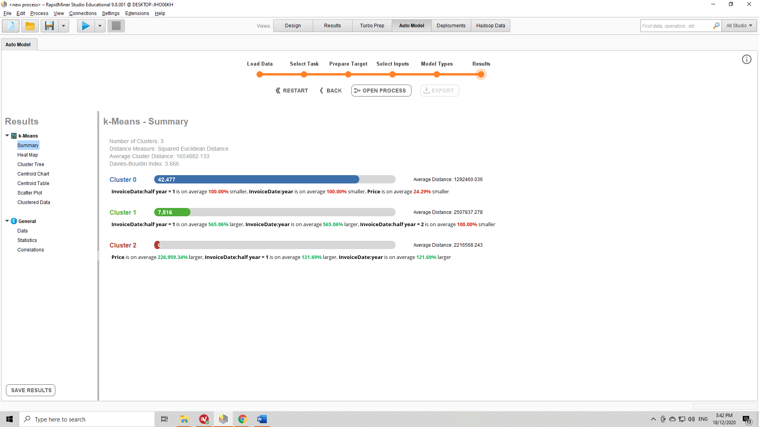Open Statistics under General

tap(27, 240)
